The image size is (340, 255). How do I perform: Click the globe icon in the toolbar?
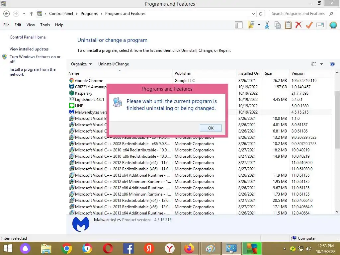pos(333,25)
